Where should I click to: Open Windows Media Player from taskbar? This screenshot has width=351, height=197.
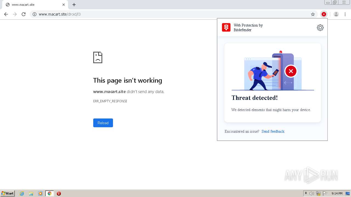pos(40,193)
